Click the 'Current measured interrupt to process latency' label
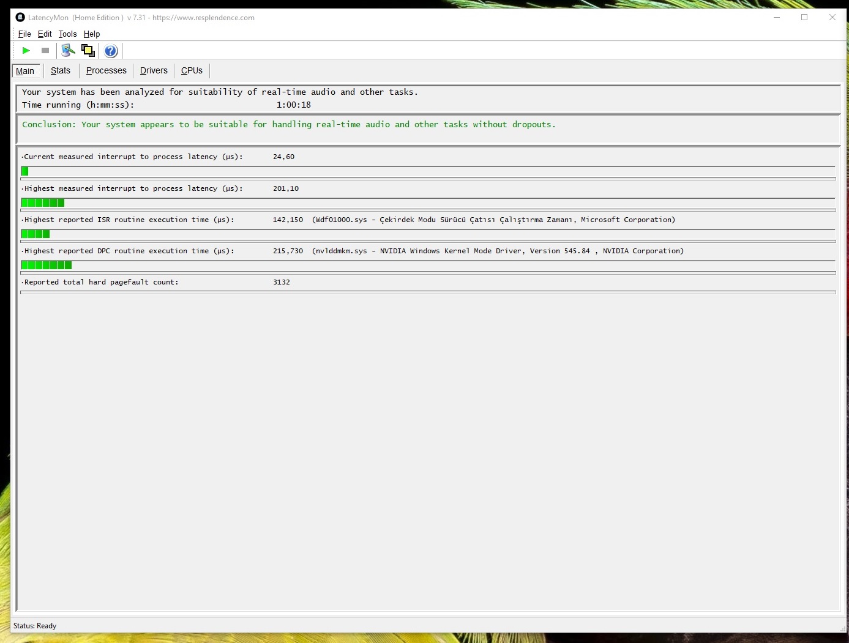This screenshot has height=643, width=849. pos(133,157)
